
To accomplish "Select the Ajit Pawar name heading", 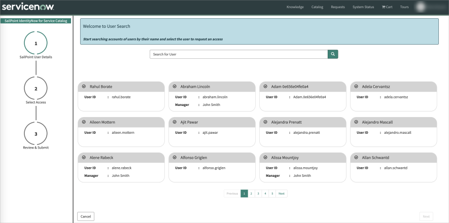I will pos(189,122).
